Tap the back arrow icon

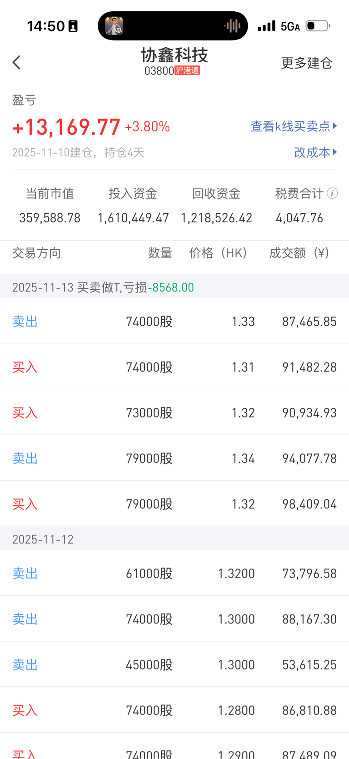tap(17, 62)
